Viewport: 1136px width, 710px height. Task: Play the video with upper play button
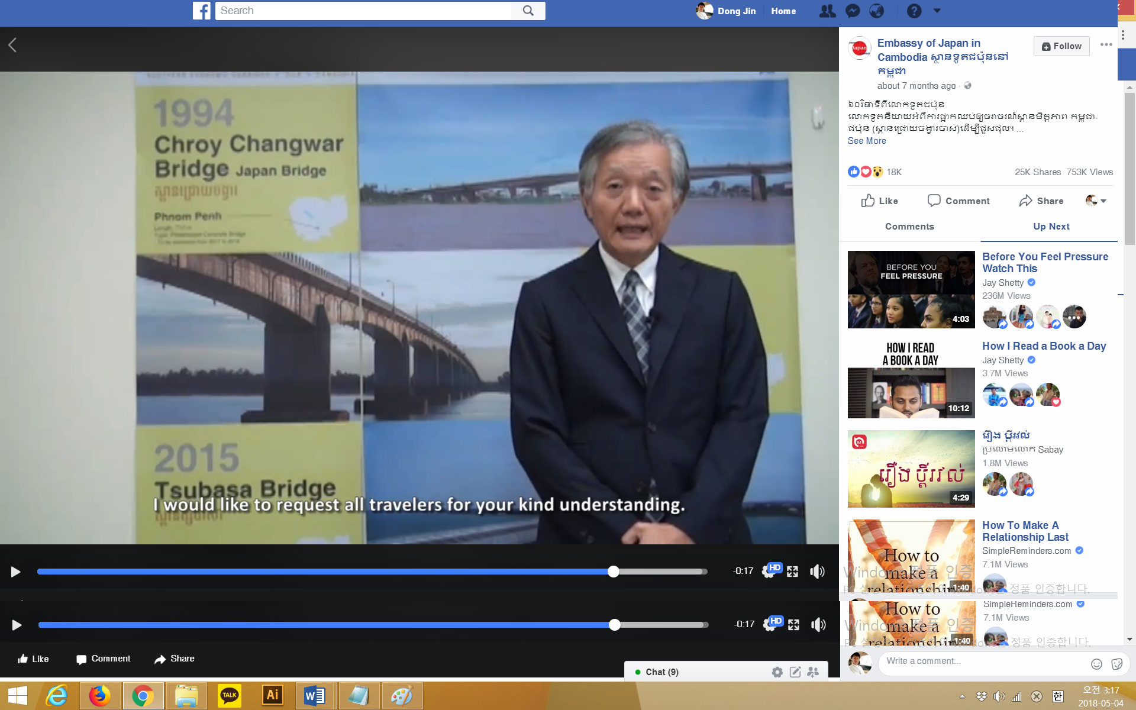(16, 572)
